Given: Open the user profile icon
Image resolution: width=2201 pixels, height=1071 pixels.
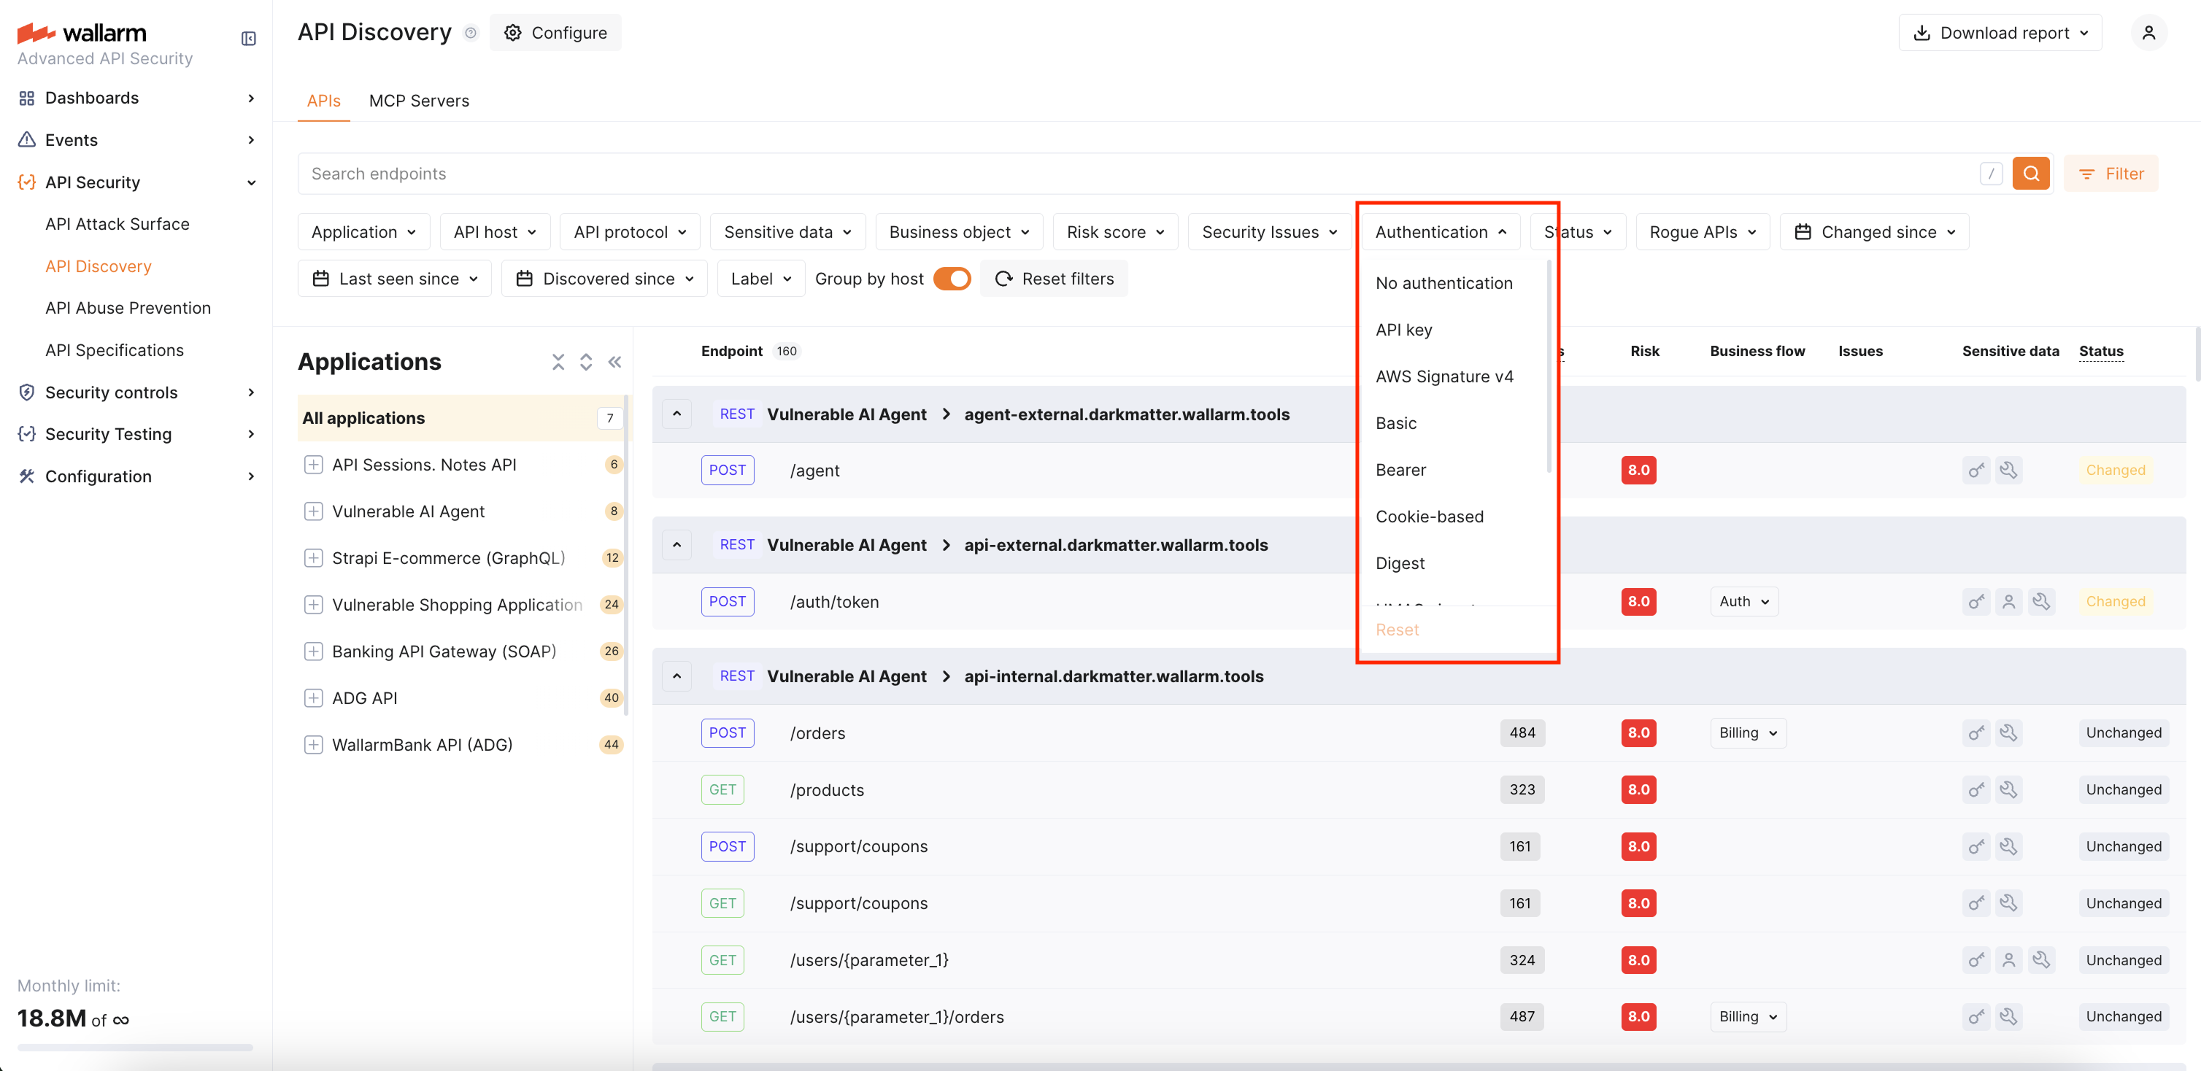Looking at the screenshot, I should coord(2148,32).
